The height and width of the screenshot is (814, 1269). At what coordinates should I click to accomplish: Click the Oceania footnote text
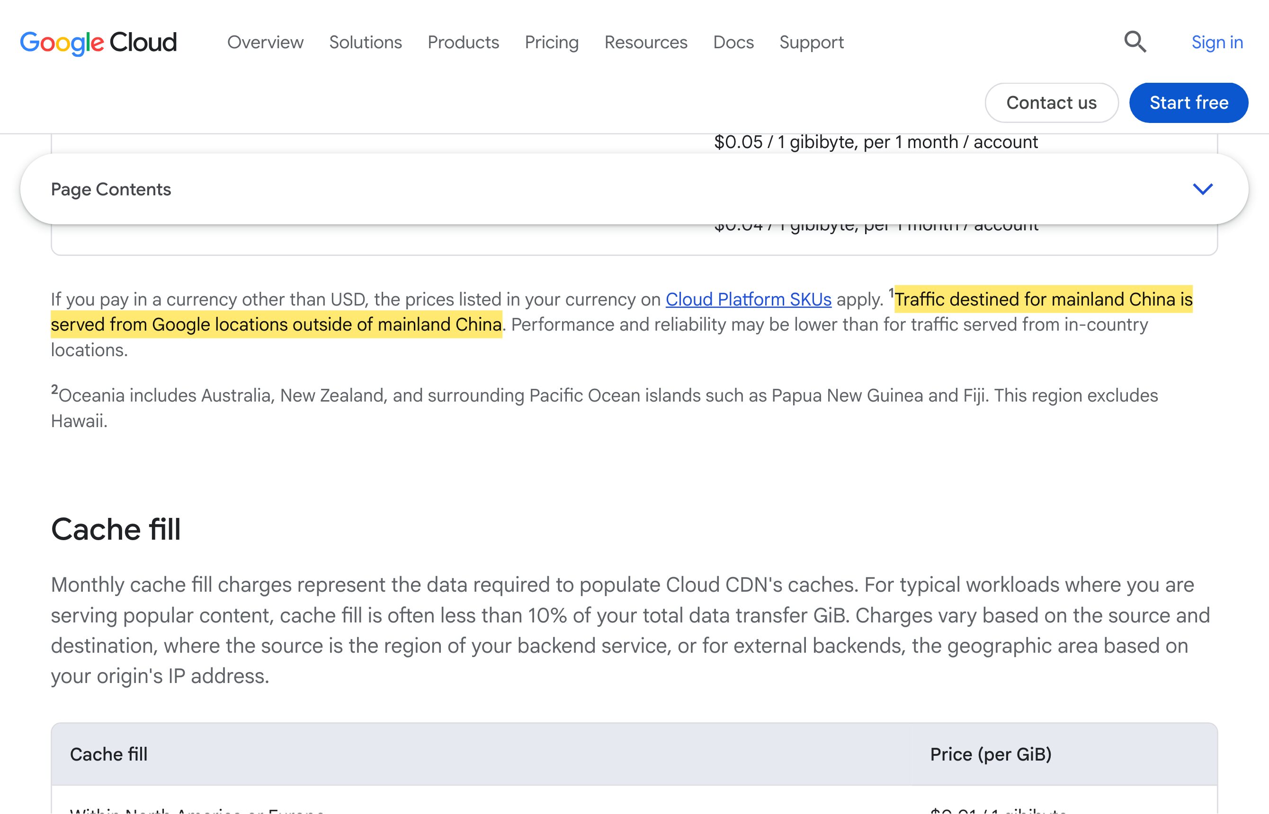coord(604,408)
